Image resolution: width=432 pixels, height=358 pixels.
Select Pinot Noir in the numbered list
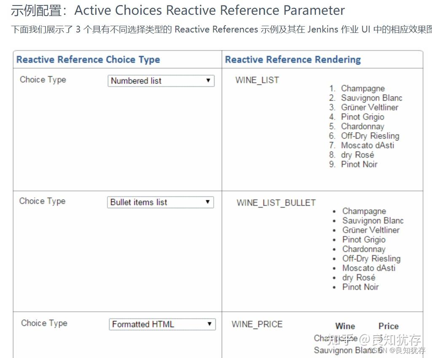coord(359,164)
